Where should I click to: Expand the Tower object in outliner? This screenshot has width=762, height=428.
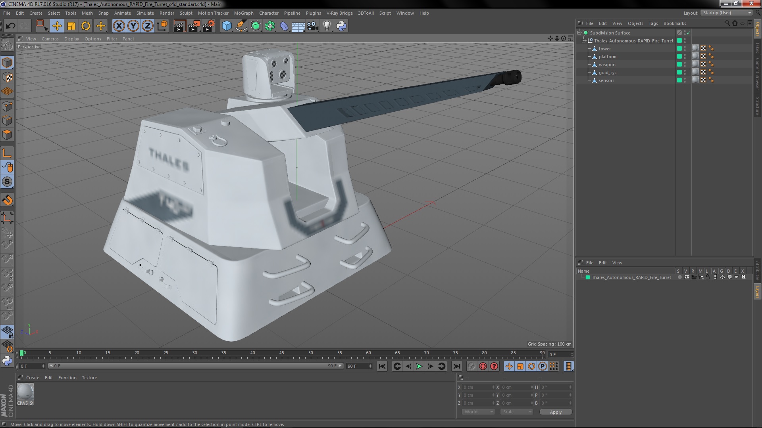coord(590,48)
